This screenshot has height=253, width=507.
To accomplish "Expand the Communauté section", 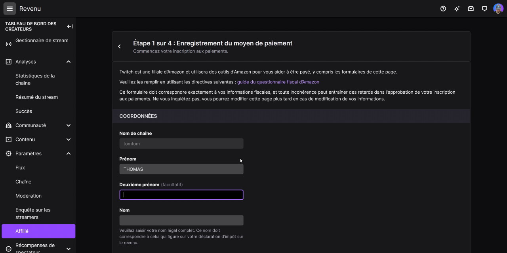I will 68,125.
